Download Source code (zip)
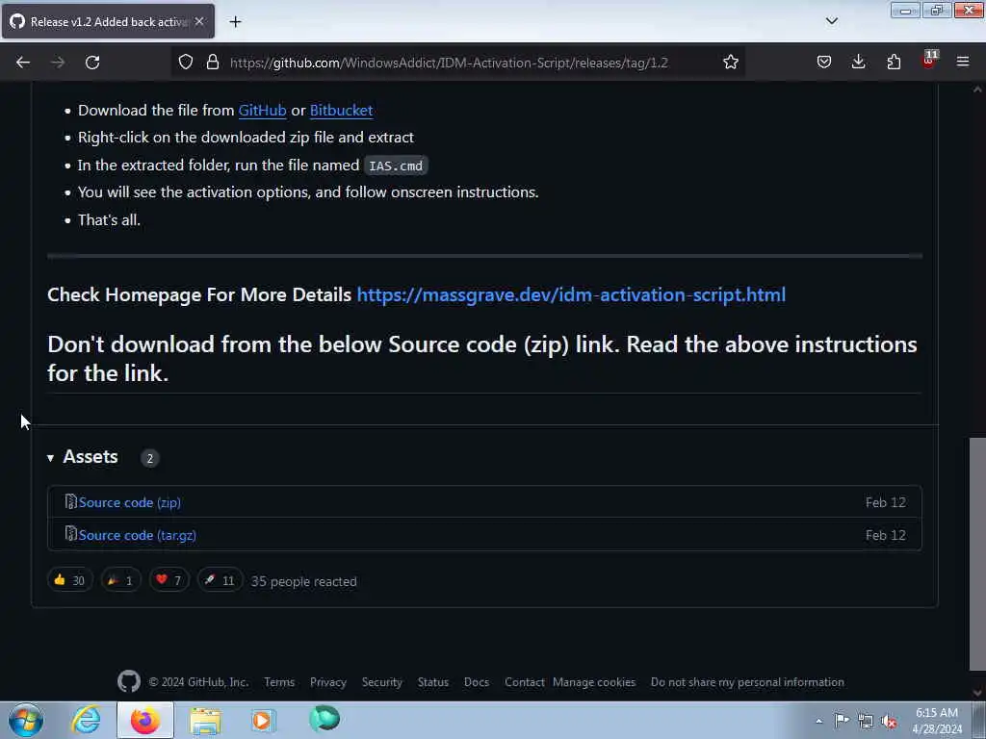The image size is (986, 739). 130,502
